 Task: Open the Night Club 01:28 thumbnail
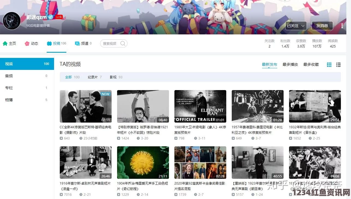(x=258, y=106)
